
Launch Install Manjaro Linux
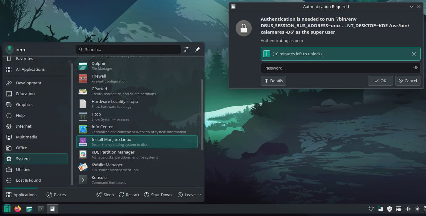[x=137, y=142]
